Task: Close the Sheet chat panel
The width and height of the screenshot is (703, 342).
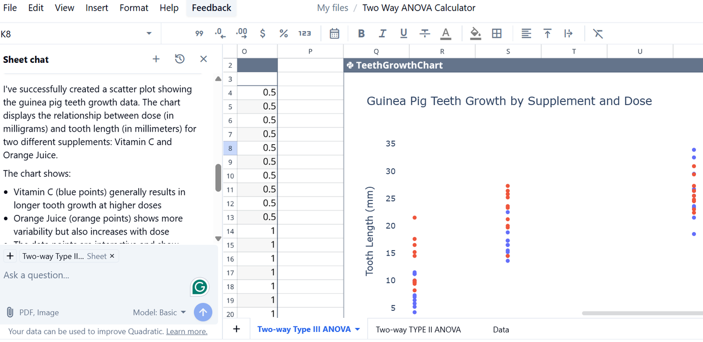Action: (203, 59)
